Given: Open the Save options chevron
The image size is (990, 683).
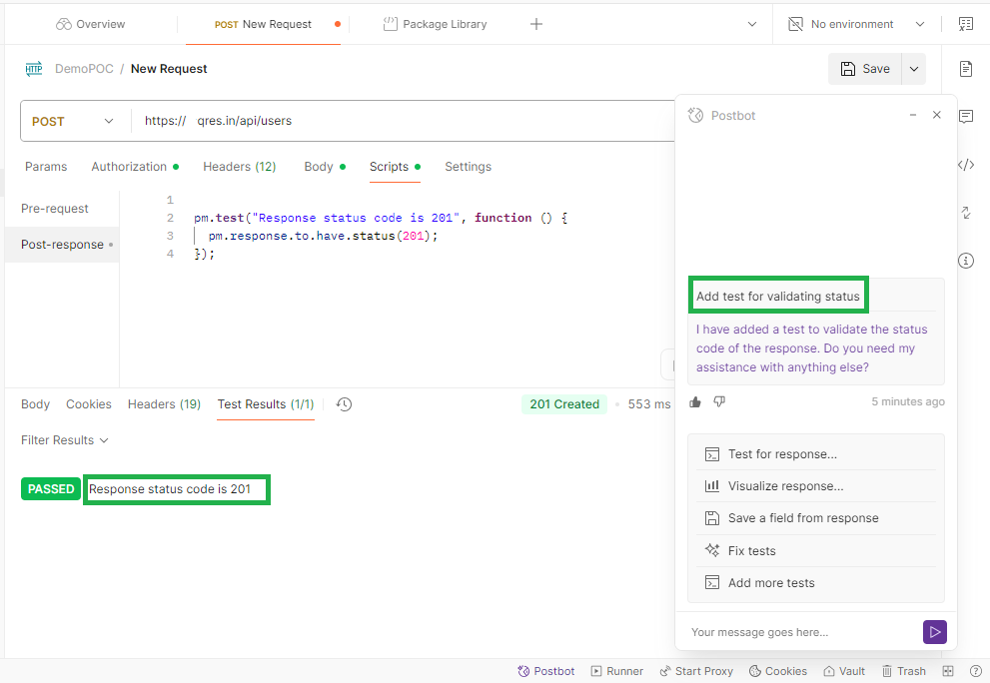Looking at the screenshot, I should click(x=913, y=68).
